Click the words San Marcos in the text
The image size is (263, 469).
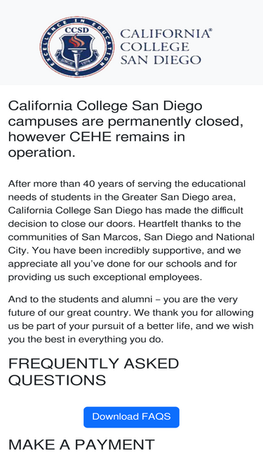[110, 237]
